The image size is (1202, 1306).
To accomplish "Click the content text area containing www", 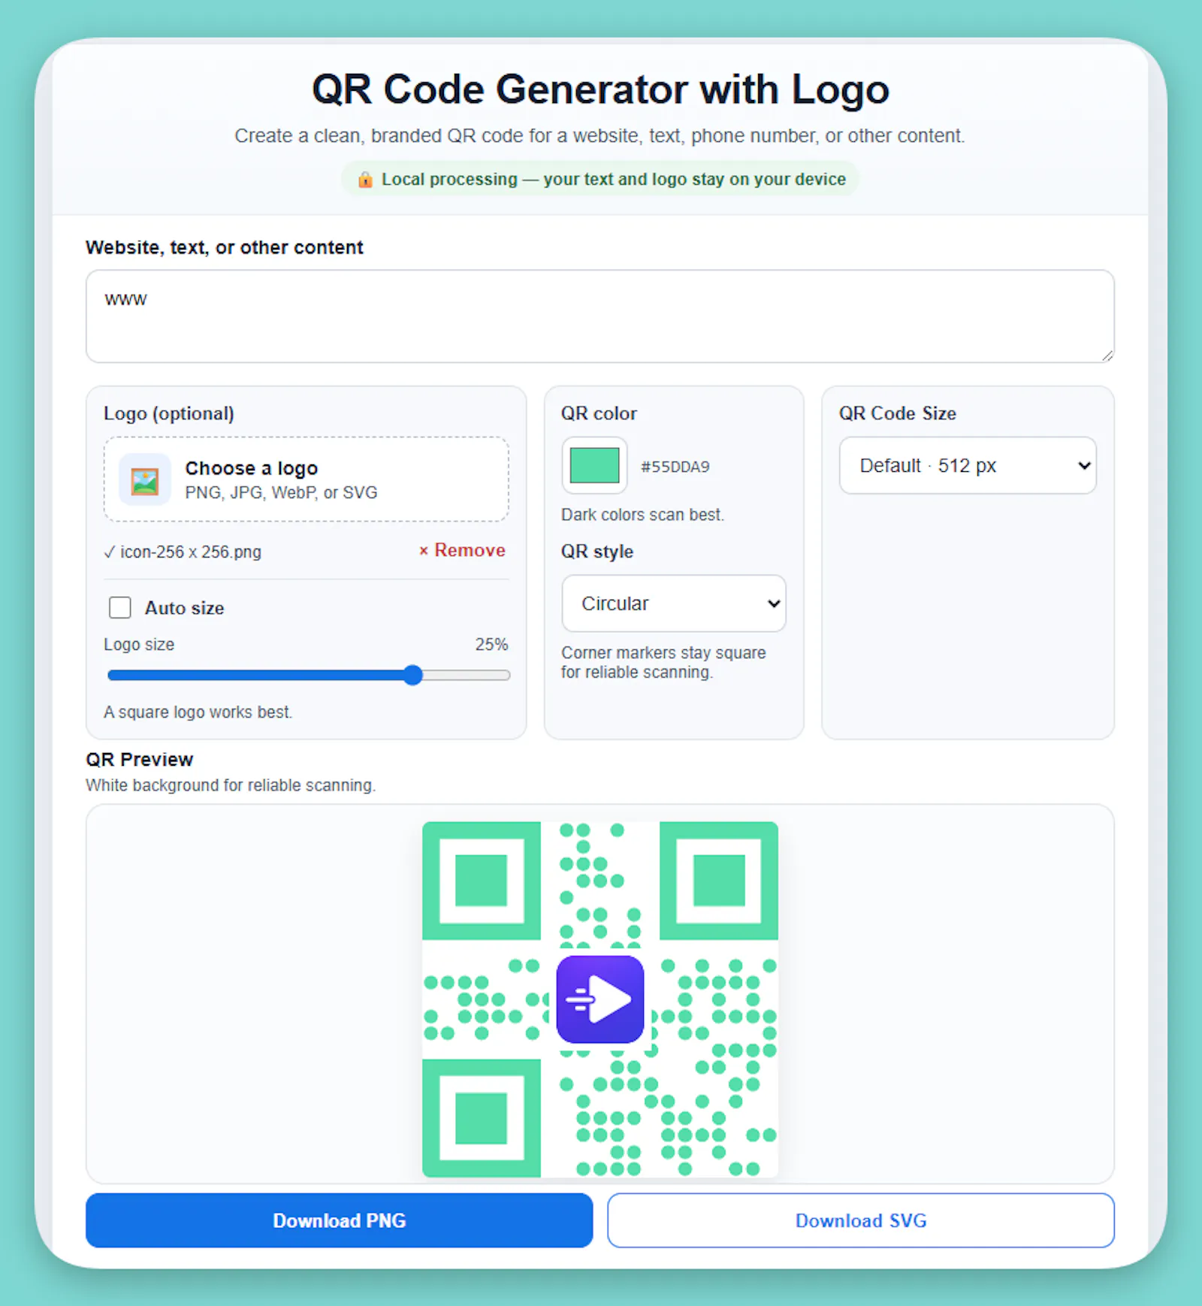I will [x=599, y=316].
